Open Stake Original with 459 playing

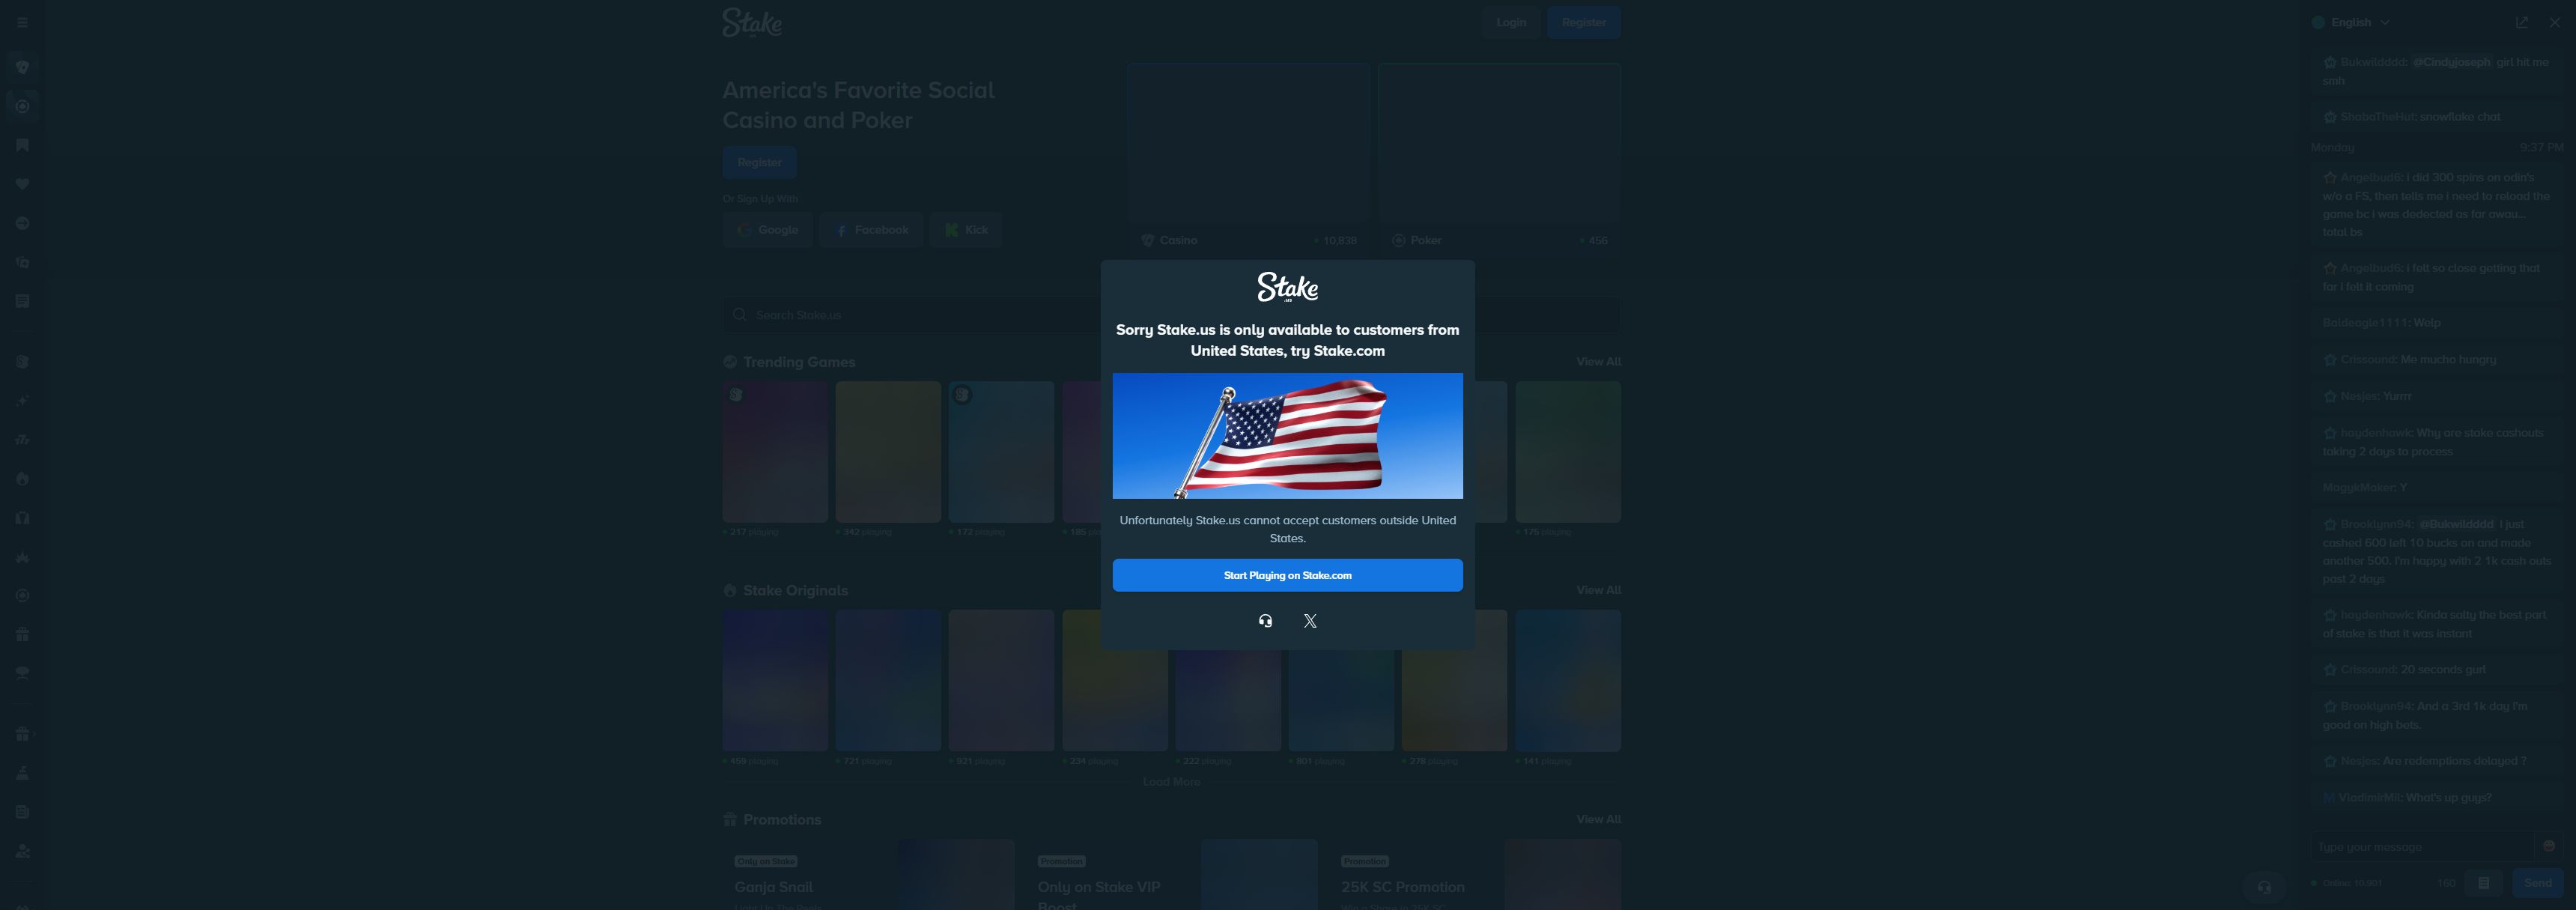pos(775,681)
